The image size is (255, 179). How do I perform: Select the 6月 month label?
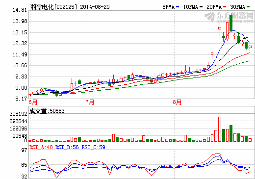click(x=33, y=102)
